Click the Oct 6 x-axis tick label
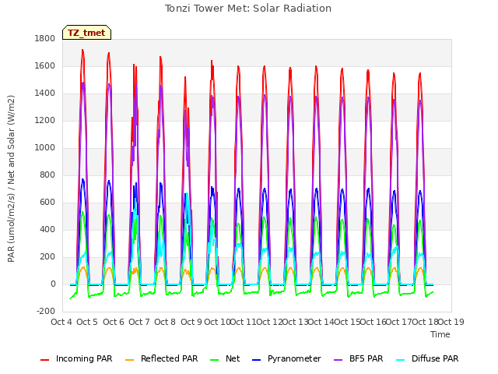This screenshot has width=498, height=374. (114, 322)
